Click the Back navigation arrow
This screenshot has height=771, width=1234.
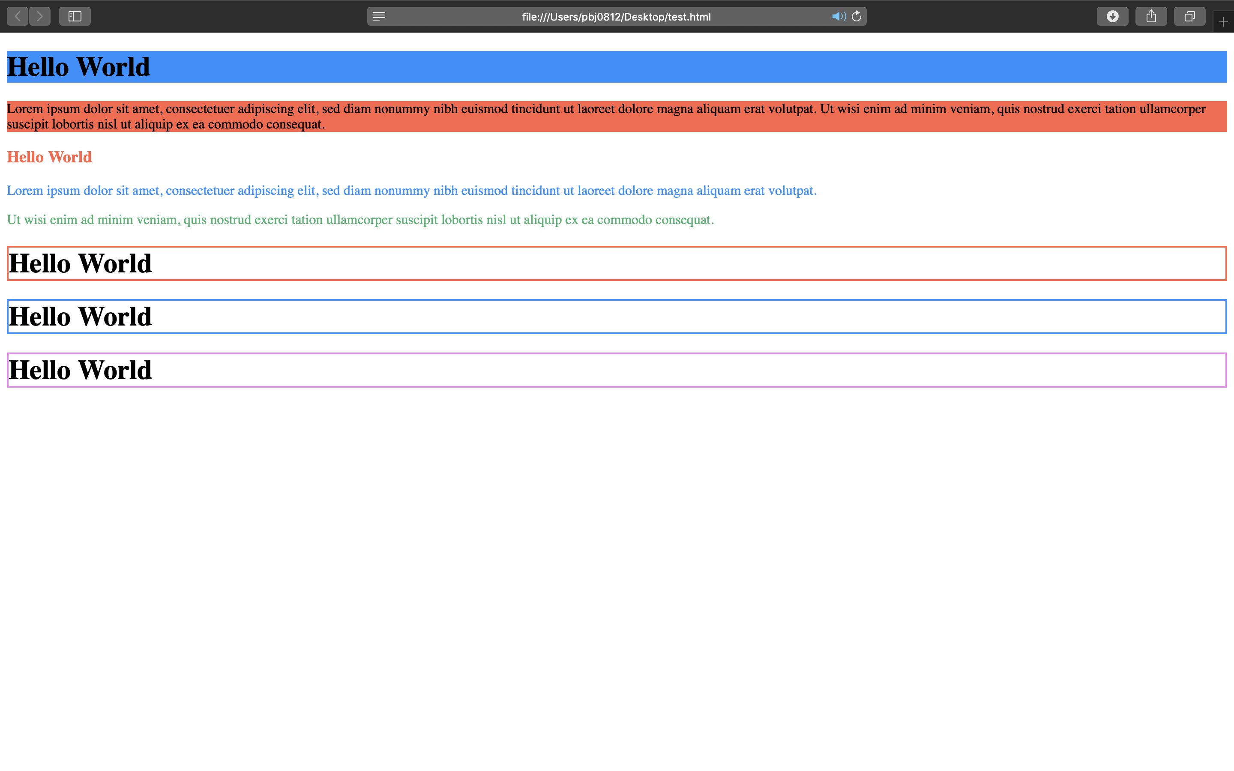tap(17, 16)
